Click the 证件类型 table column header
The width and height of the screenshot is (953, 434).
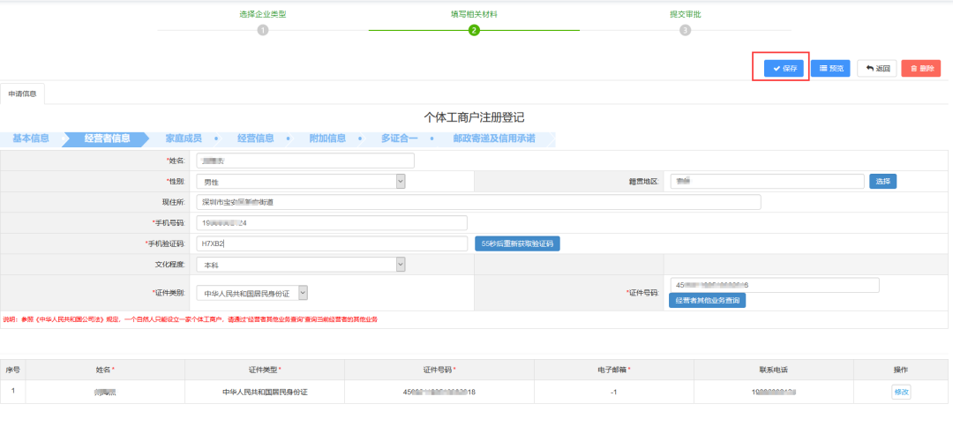click(x=265, y=370)
